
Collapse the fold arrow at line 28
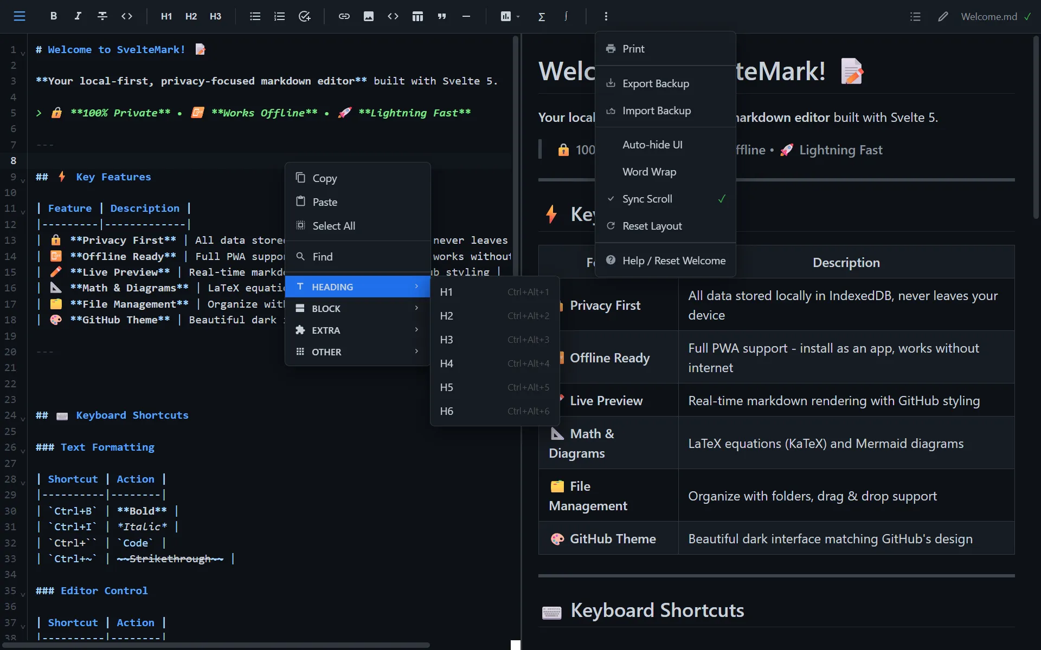23,482
